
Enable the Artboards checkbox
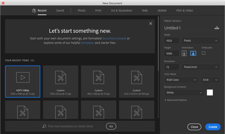pyautogui.click(x=203, y=53)
